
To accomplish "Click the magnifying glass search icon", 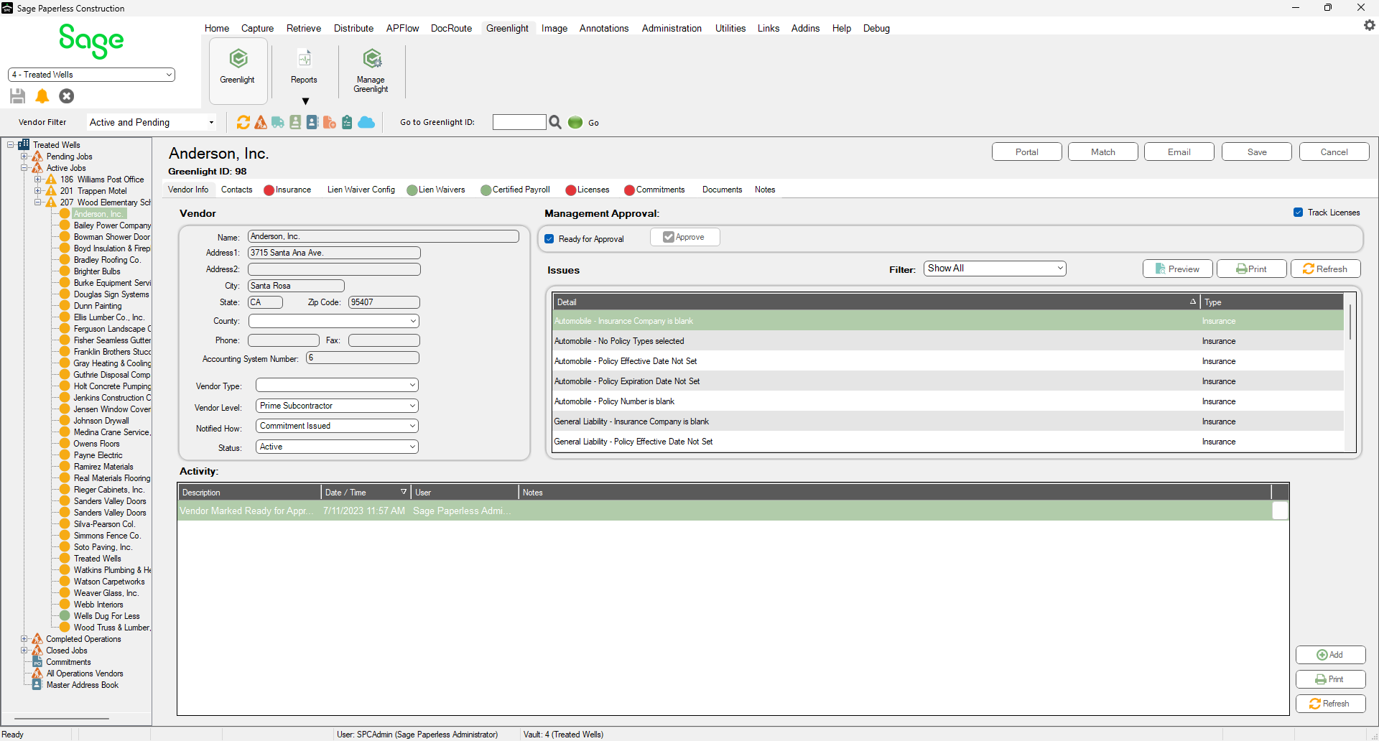I will pyautogui.click(x=555, y=122).
